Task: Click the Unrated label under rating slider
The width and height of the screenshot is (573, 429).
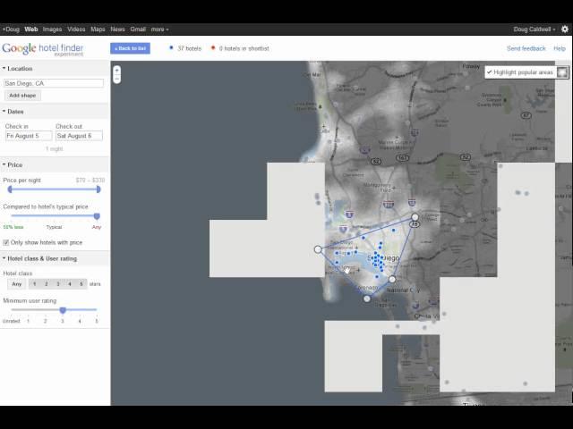Action: (11, 321)
